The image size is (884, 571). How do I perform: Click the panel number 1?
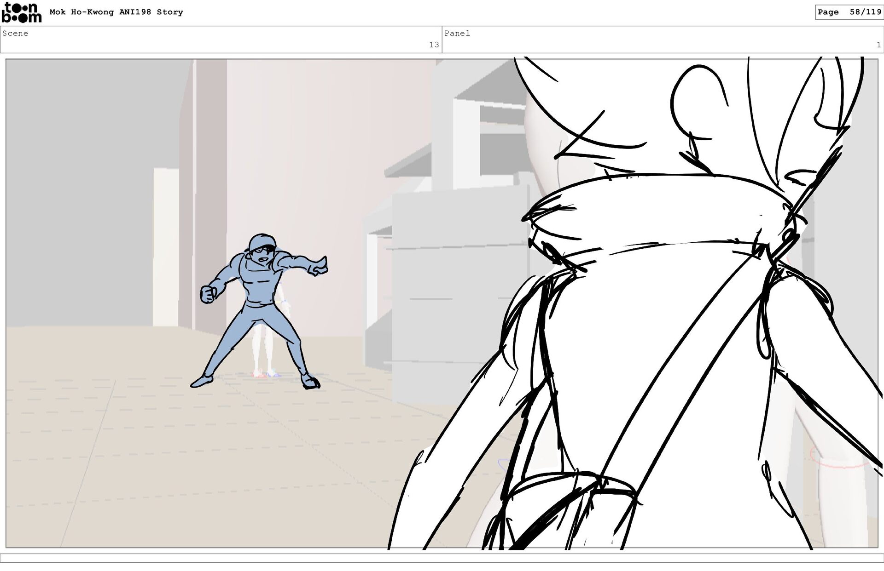click(878, 45)
